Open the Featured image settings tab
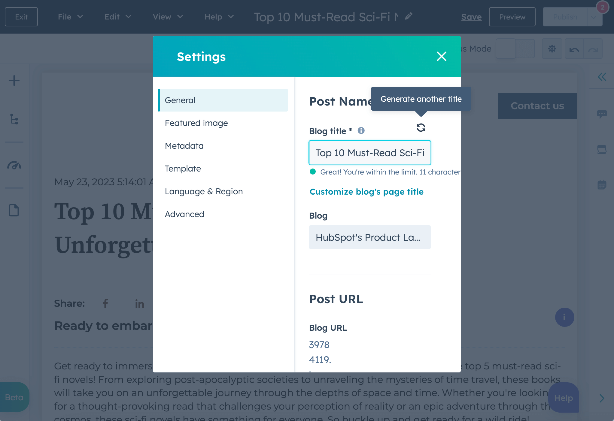 point(196,122)
